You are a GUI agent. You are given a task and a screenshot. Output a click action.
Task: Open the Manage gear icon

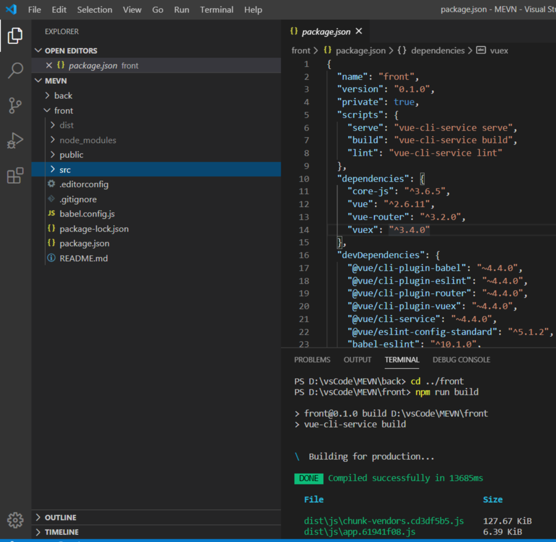15,520
